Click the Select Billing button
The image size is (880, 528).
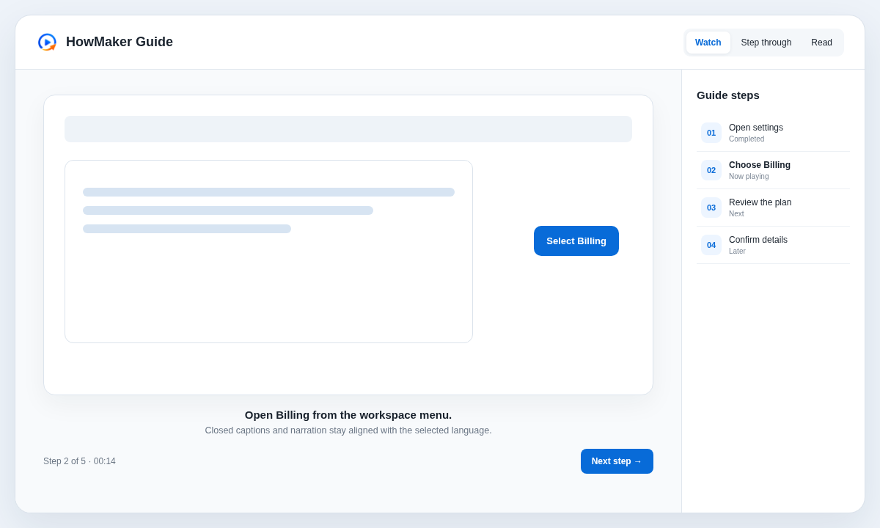[x=576, y=241]
